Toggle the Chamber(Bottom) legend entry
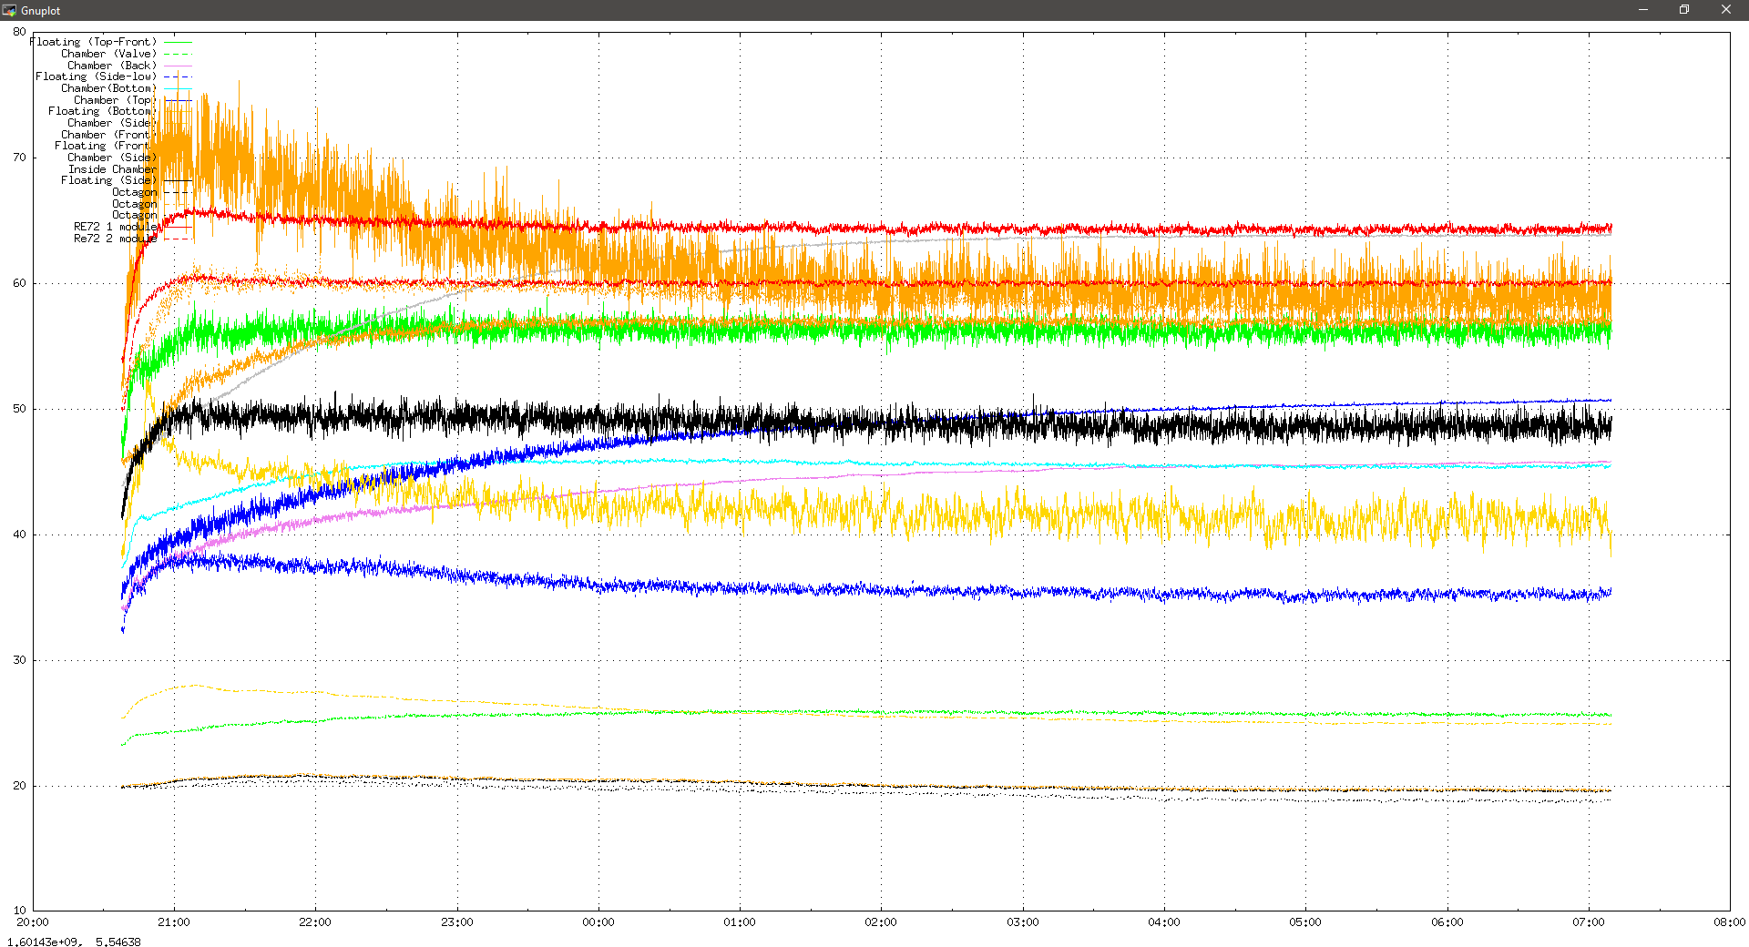 point(108,88)
